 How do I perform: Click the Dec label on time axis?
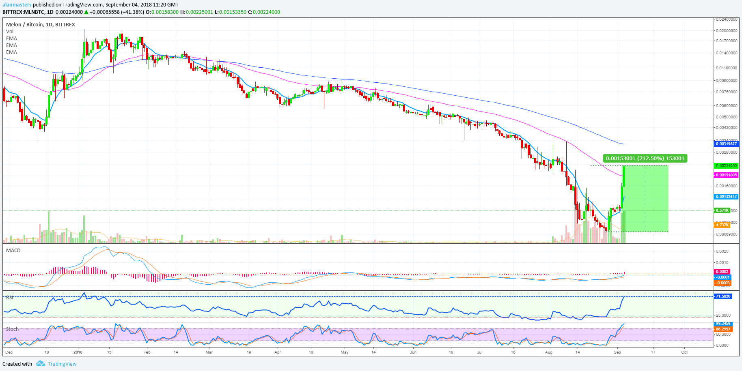click(x=9, y=352)
